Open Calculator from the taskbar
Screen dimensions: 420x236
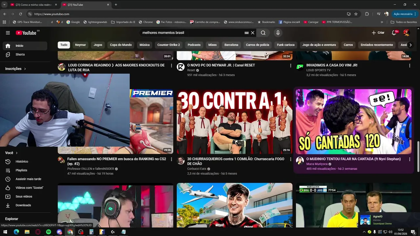91,232
